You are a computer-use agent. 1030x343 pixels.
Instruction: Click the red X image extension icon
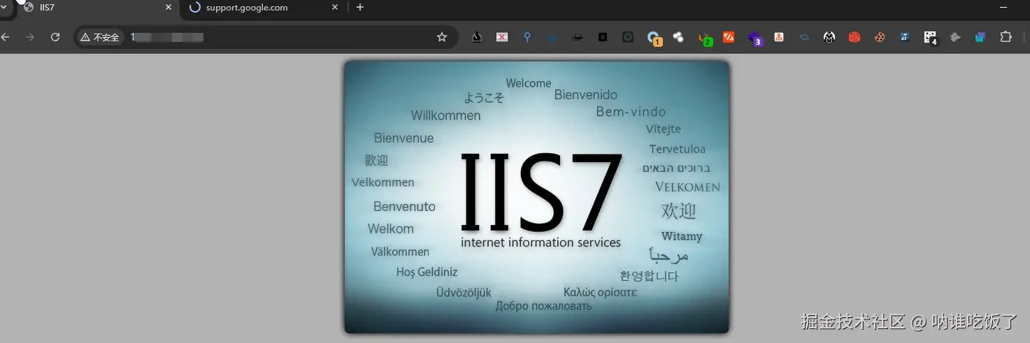502,37
